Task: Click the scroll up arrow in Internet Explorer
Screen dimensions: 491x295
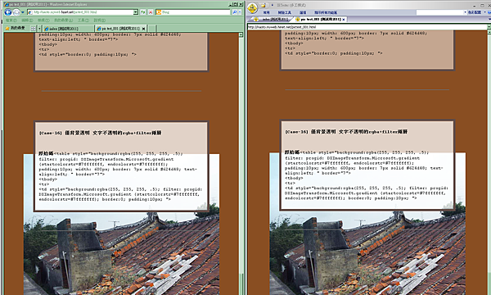Action: click(241, 34)
